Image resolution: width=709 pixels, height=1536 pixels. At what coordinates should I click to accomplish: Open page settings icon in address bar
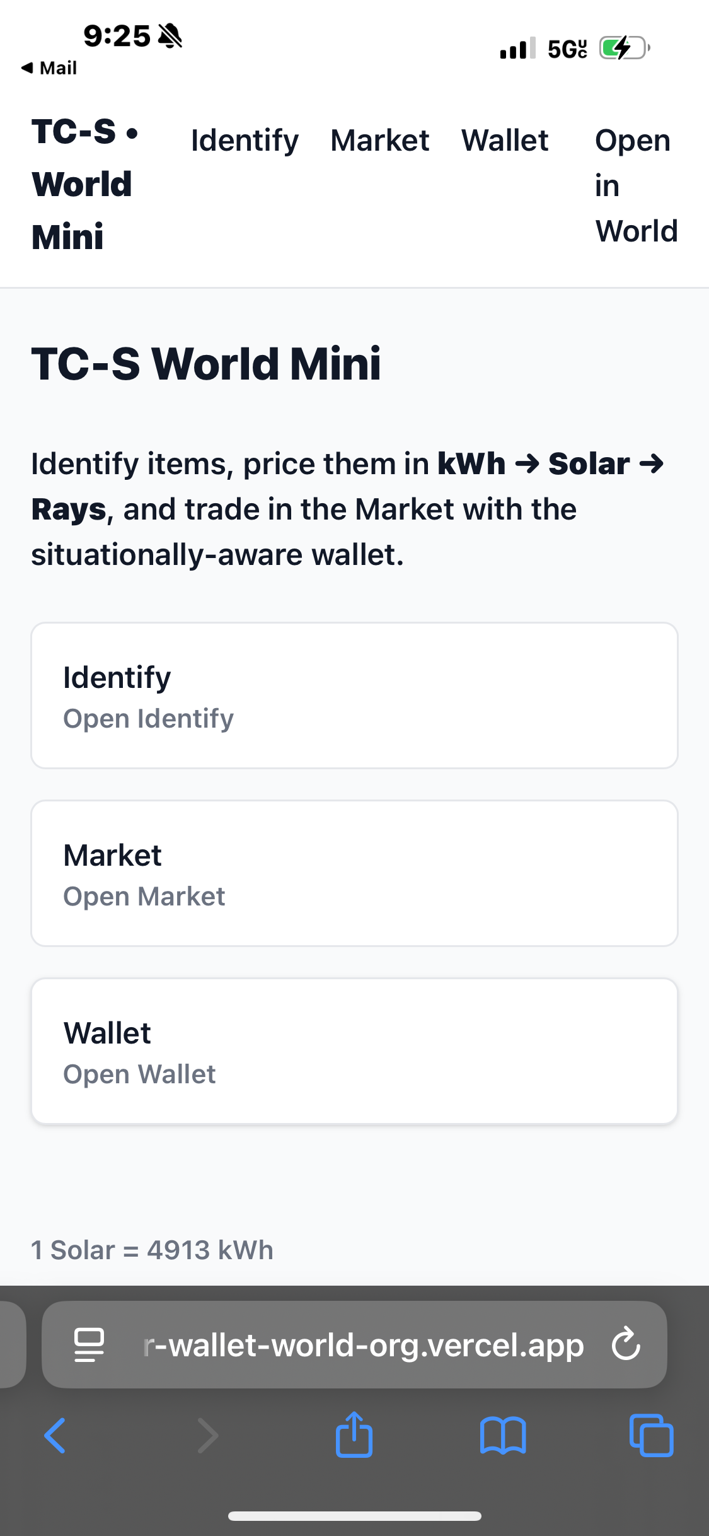click(89, 1344)
